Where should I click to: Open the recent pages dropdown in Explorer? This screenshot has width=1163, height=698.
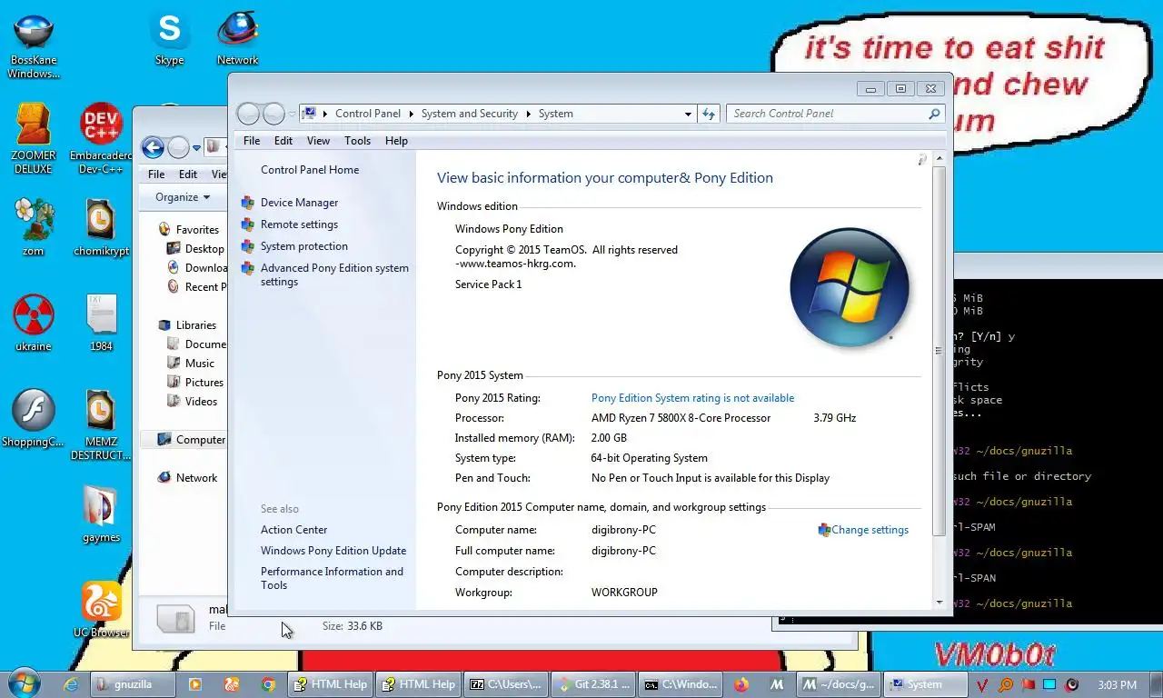tap(196, 147)
